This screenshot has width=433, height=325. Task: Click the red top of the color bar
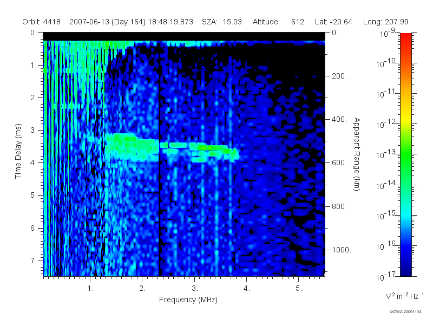(405, 37)
